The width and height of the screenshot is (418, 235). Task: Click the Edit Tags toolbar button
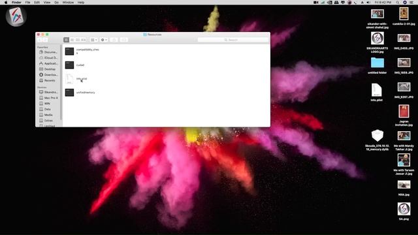tap(123, 40)
